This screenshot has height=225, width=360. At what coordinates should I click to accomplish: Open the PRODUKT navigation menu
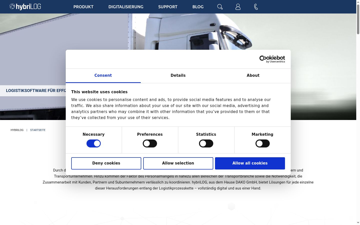pos(83,7)
